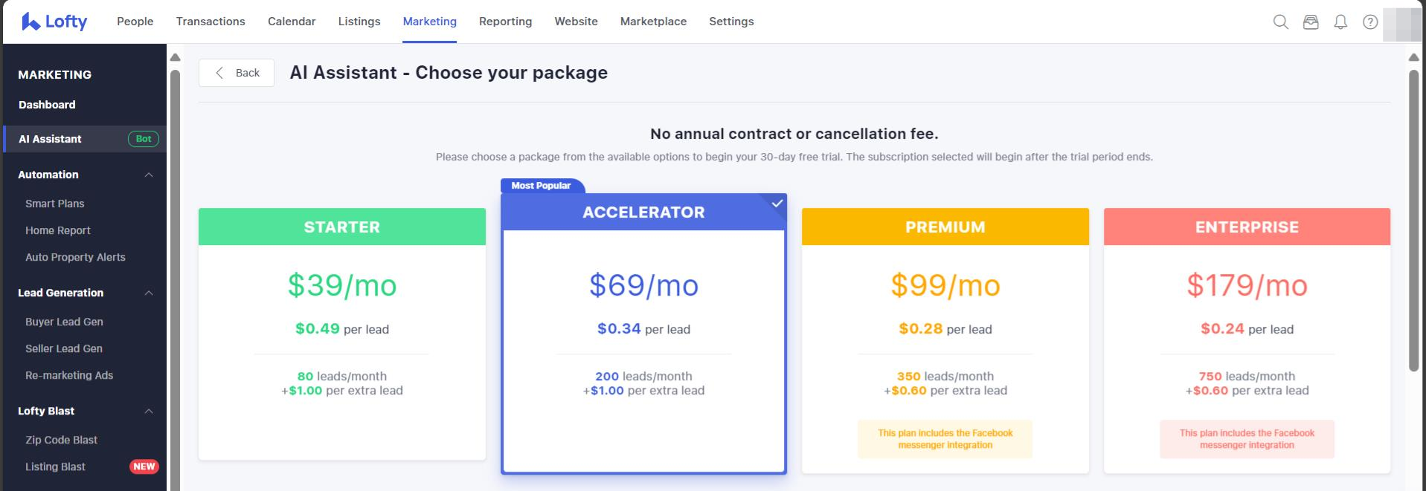Click the $0.28 per lead text
1426x491 pixels.
[945, 328]
